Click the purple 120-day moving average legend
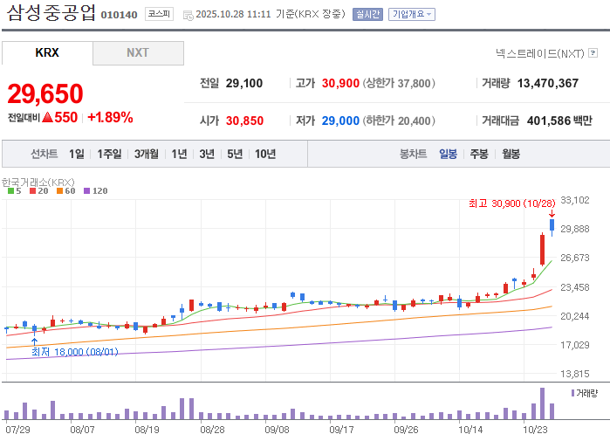 point(96,190)
